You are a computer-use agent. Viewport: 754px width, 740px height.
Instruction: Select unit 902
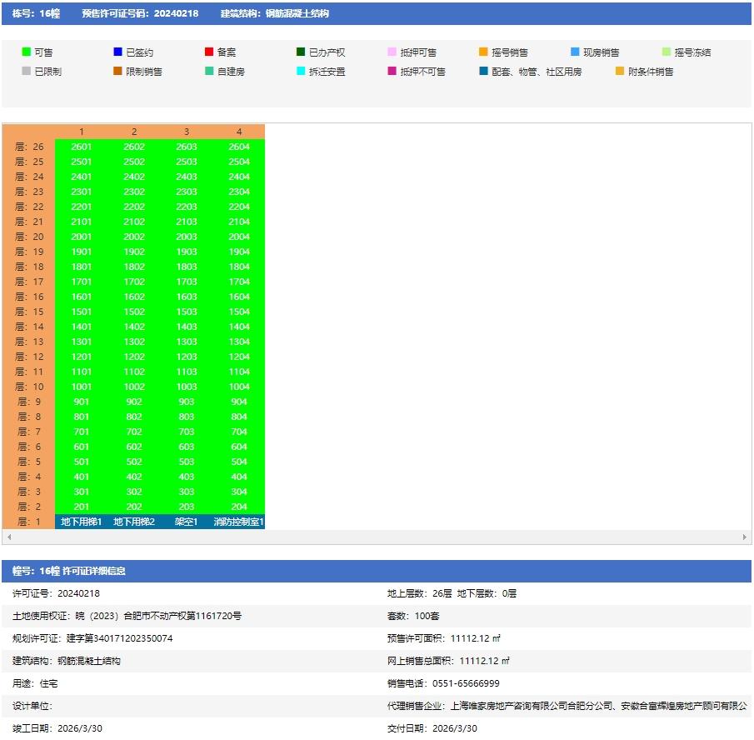point(134,402)
